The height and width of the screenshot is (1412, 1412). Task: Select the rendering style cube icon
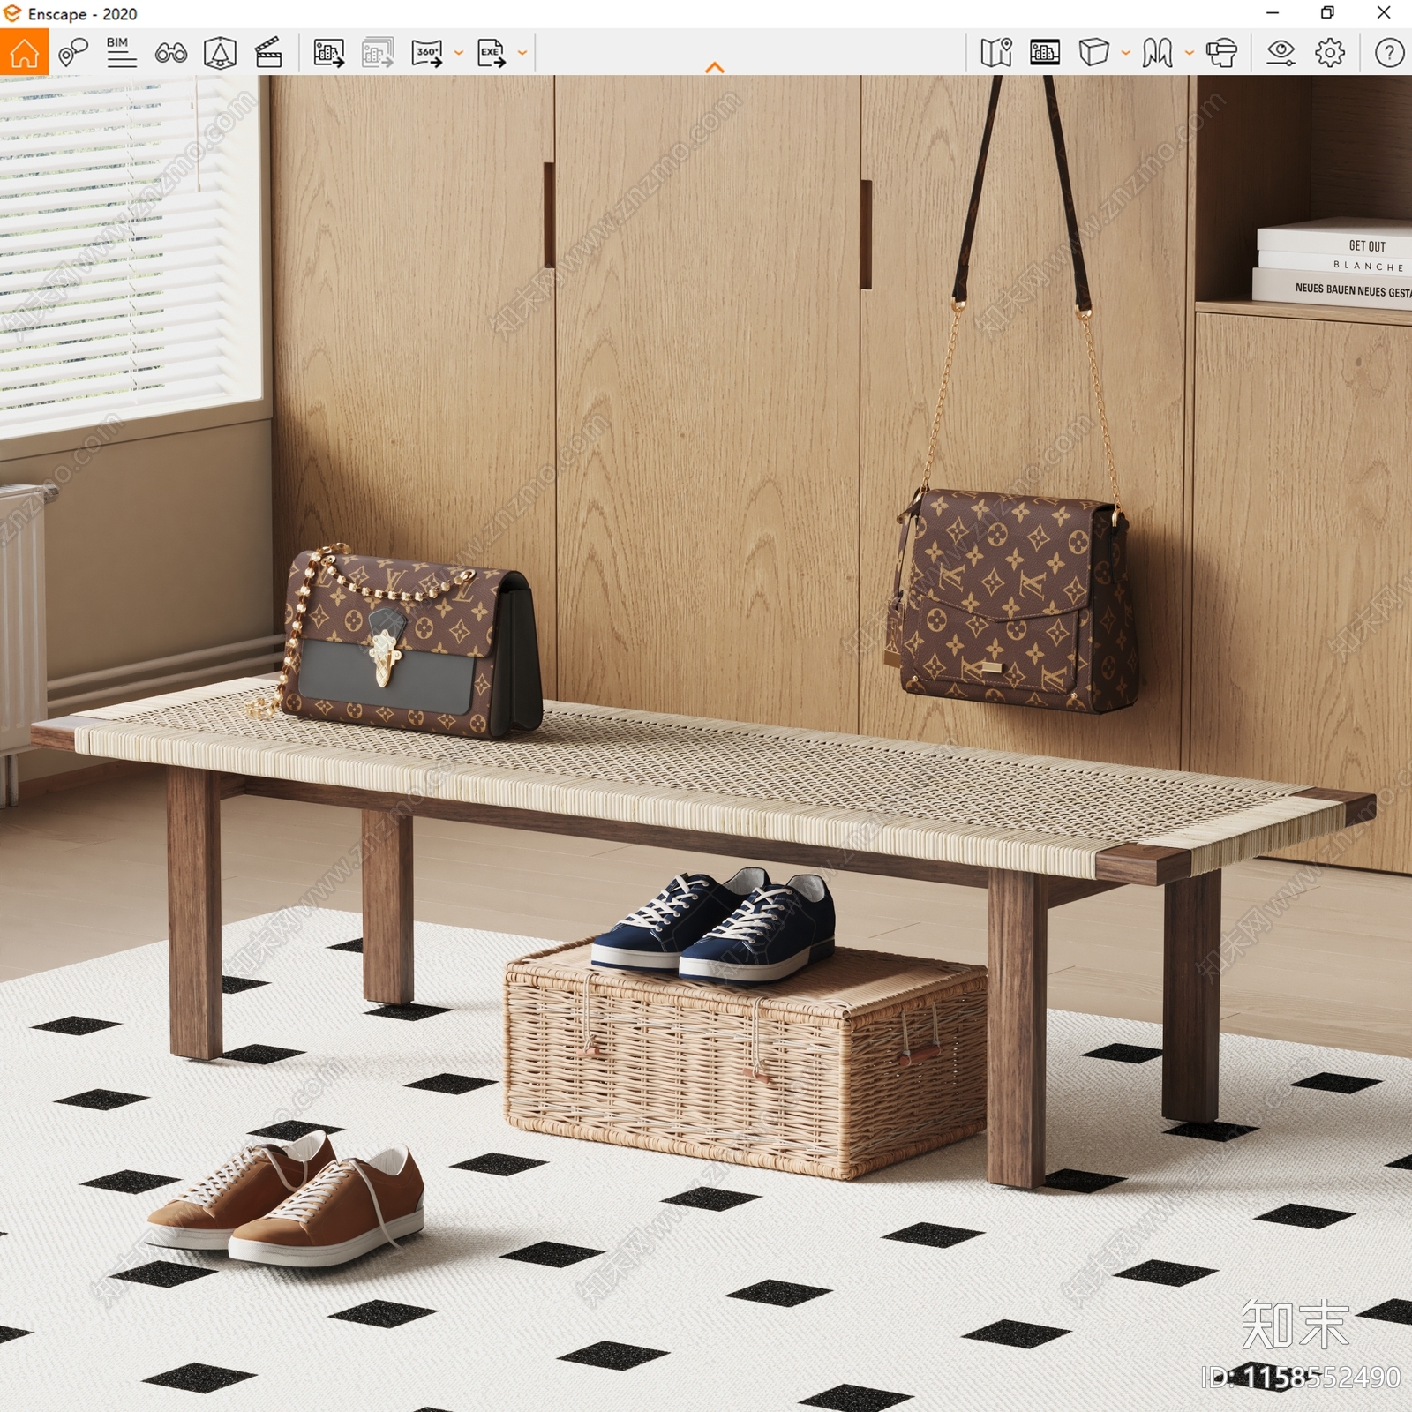pyautogui.click(x=1093, y=53)
